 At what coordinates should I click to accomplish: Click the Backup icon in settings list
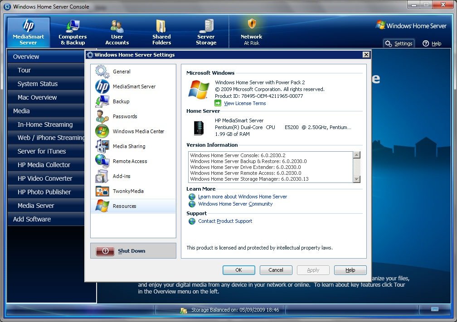tap(102, 101)
